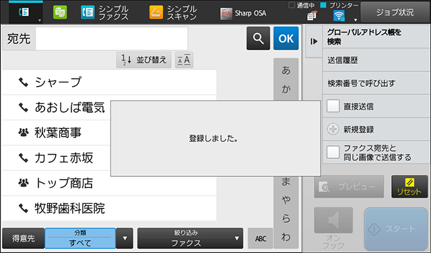Confirm with the blue OK button
Viewport: 431px width, 253px height.
click(x=286, y=38)
